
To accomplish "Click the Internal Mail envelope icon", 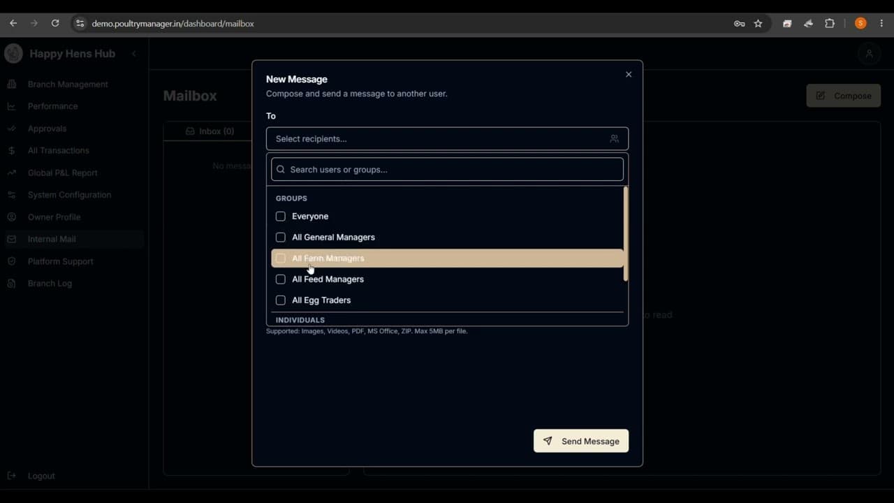I will point(12,239).
